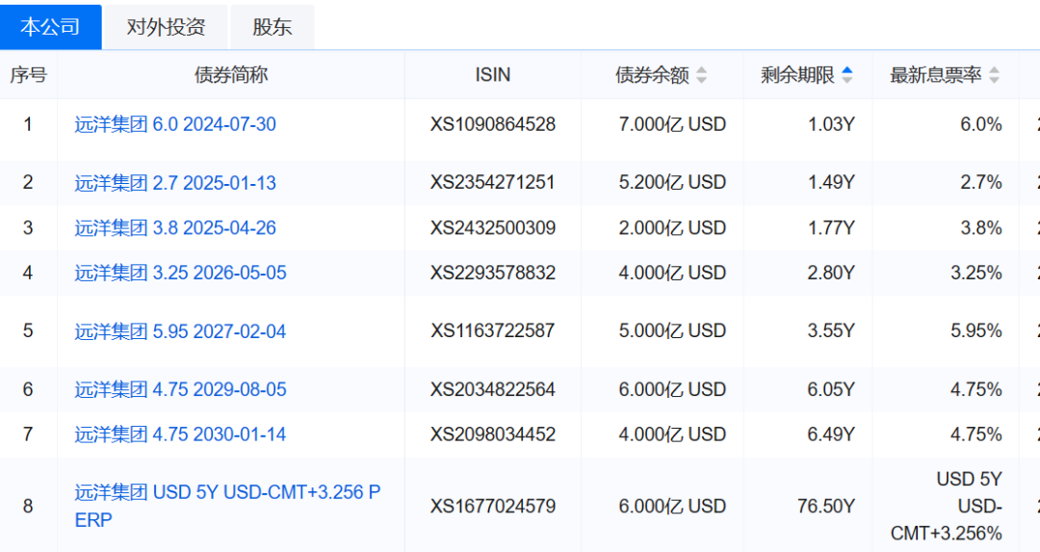Screen dimensions: 1040x552
Task: Select ISIN cell XS1090864528
Action: pyautogui.click(x=493, y=124)
